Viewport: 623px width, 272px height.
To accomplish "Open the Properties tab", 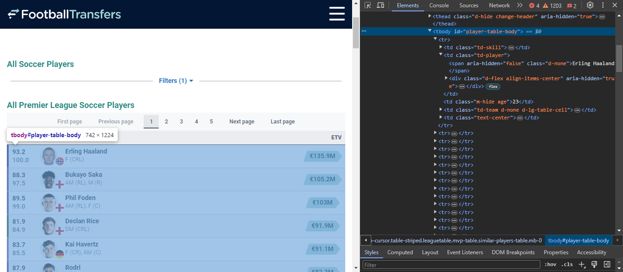I will pyautogui.click(x=556, y=252).
